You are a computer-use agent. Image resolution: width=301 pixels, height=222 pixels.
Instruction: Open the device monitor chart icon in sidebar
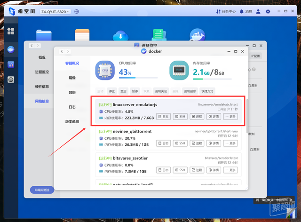(11, 64)
